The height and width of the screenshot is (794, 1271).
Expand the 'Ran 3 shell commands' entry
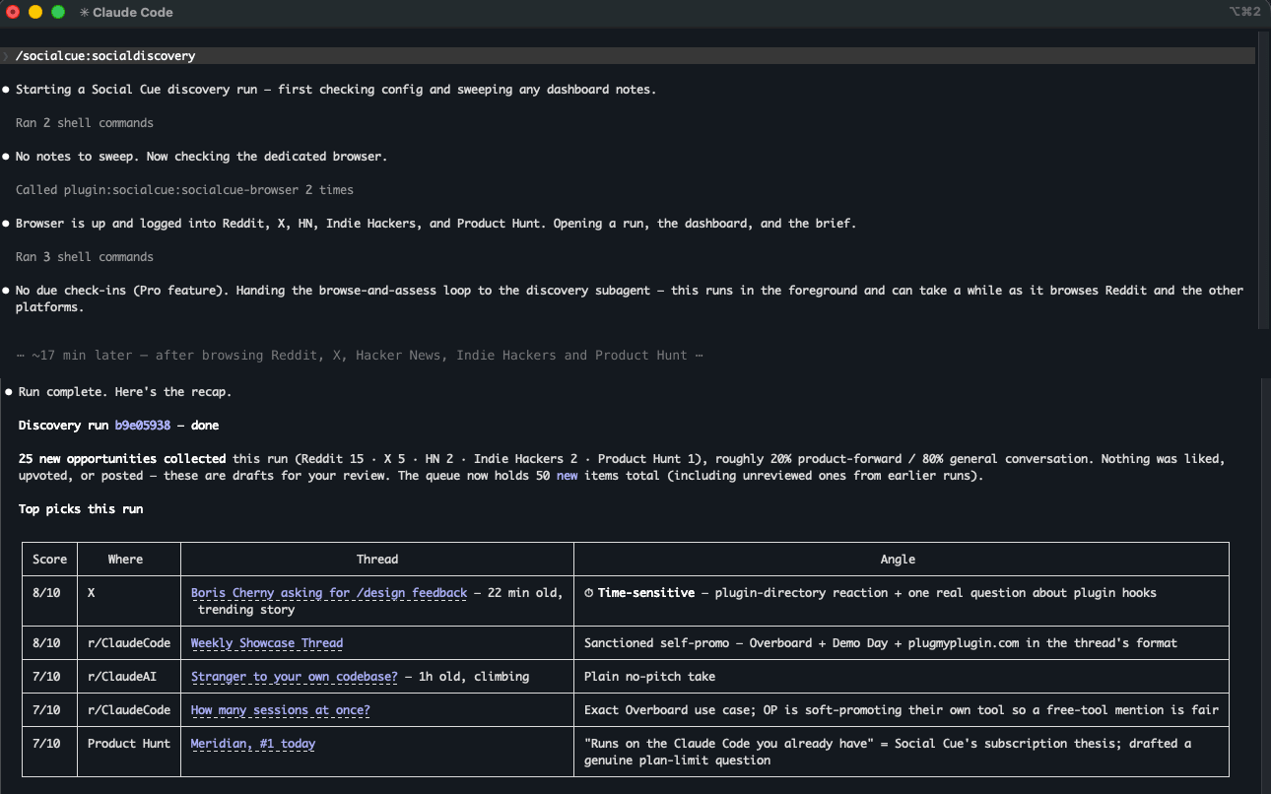coord(85,257)
